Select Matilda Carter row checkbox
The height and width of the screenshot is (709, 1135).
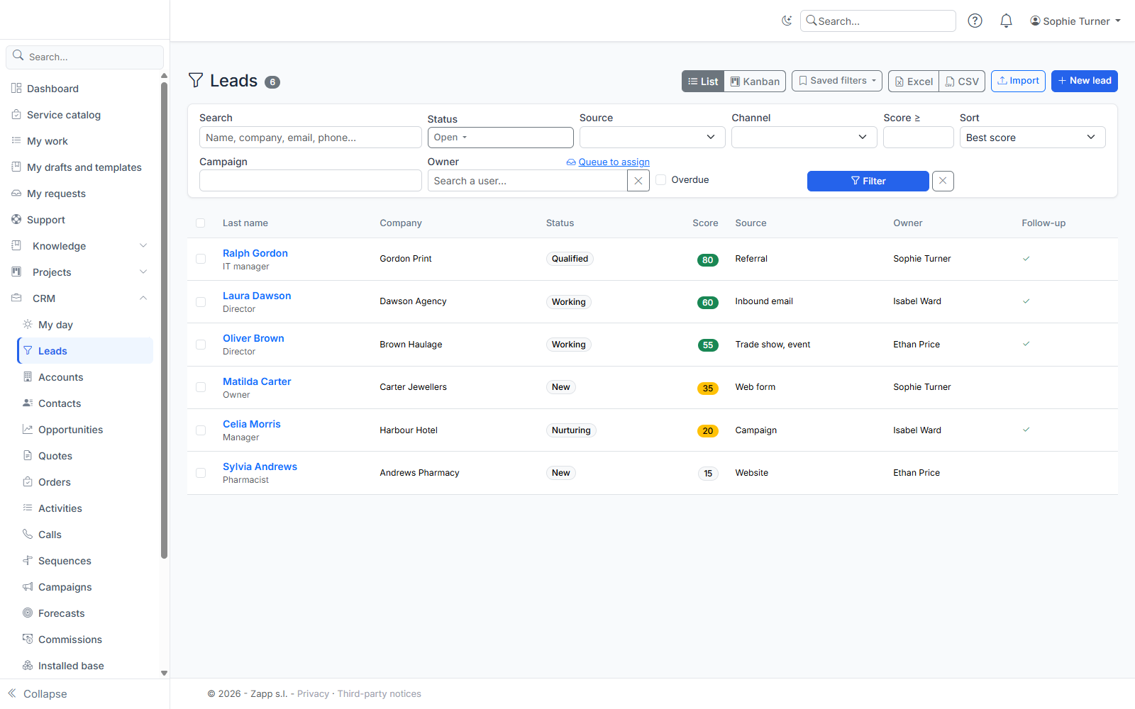[201, 387]
